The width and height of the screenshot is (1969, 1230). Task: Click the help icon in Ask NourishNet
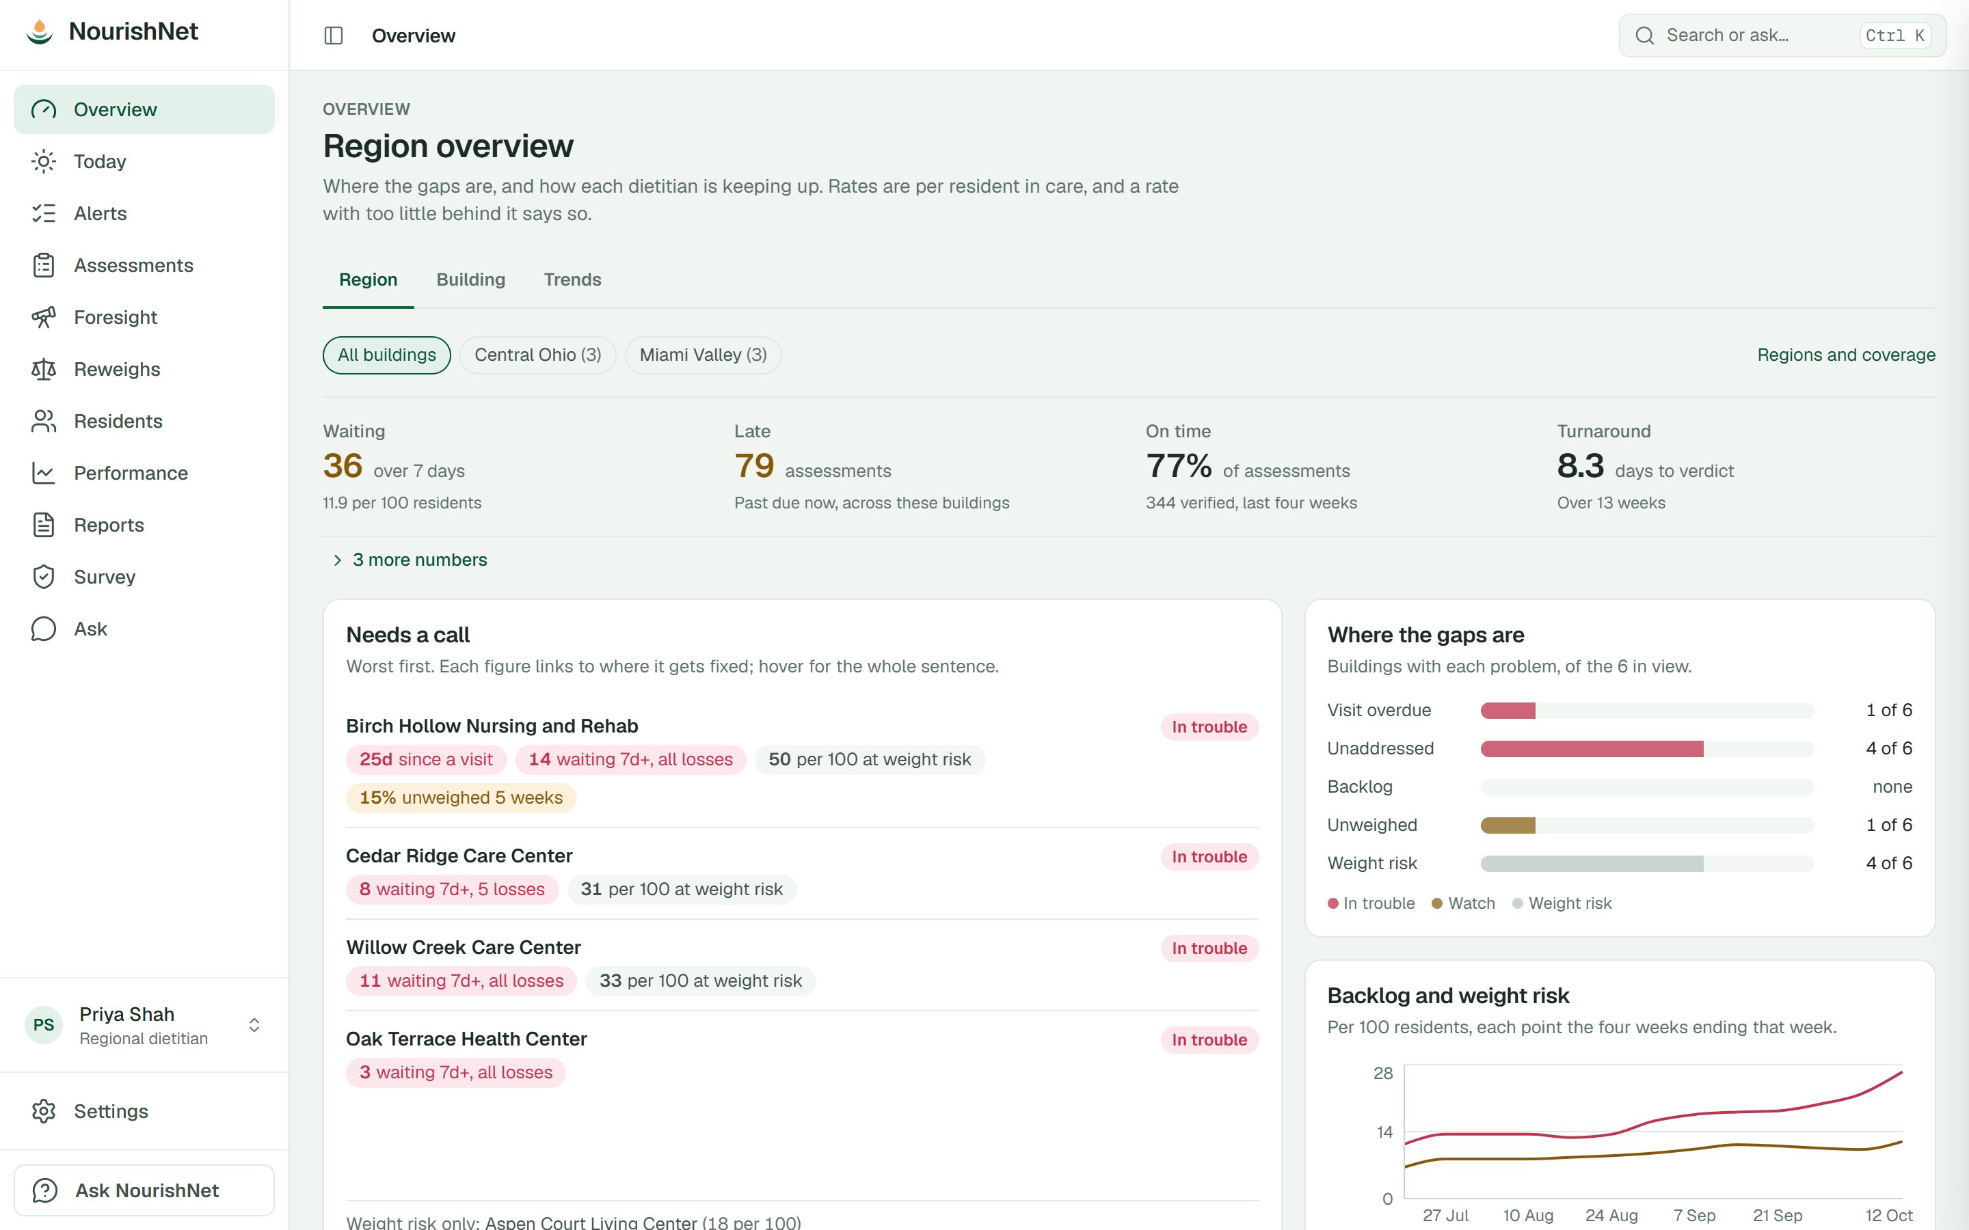[44, 1190]
